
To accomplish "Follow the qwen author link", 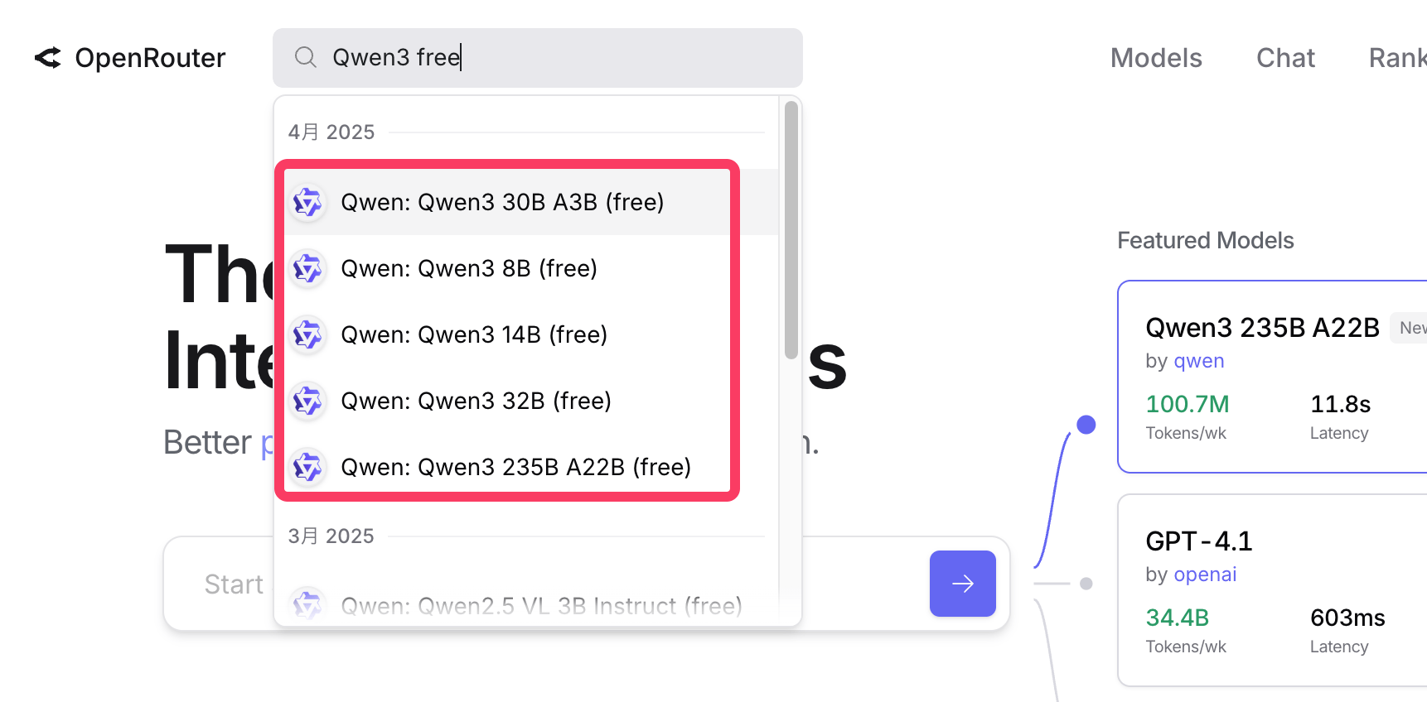I will click(x=1199, y=361).
